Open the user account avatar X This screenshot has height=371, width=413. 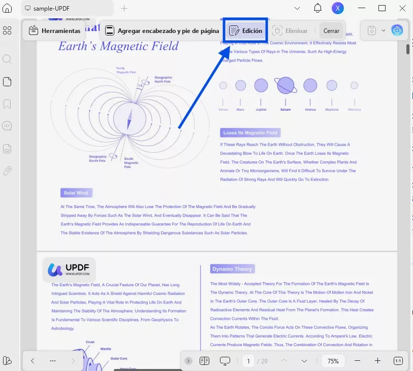pyautogui.click(x=338, y=8)
